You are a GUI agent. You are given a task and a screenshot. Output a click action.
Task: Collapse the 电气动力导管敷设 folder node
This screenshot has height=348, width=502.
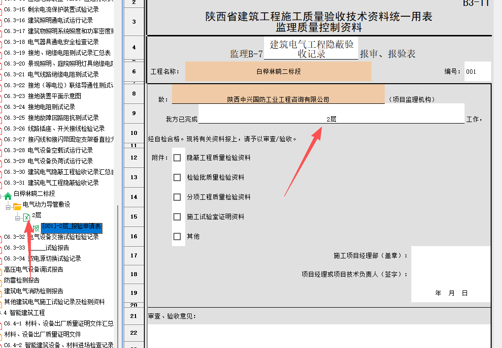click(8, 206)
